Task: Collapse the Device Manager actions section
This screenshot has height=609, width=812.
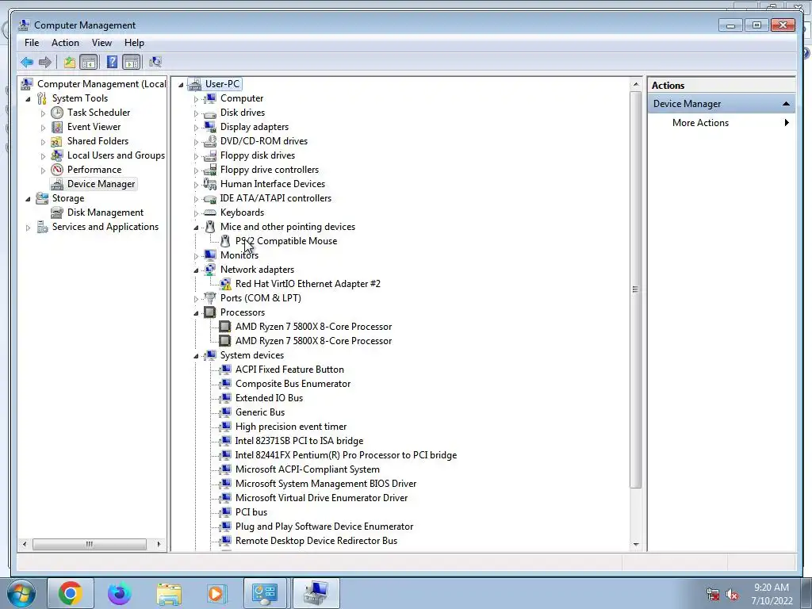Action: [x=786, y=104]
